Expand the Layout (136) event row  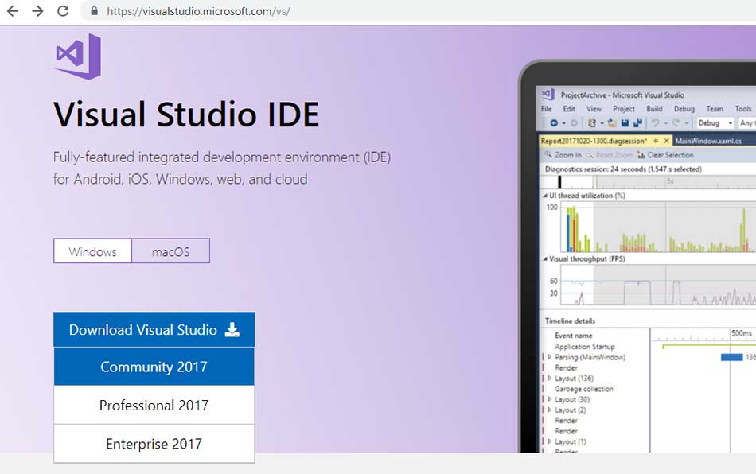point(549,379)
